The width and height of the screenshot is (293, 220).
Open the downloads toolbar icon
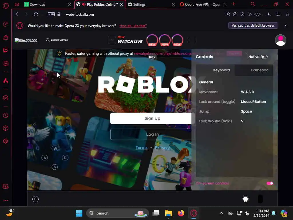pyautogui.click(x=268, y=14)
